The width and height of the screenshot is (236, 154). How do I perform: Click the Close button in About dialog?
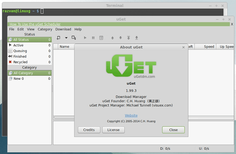point(173,130)
